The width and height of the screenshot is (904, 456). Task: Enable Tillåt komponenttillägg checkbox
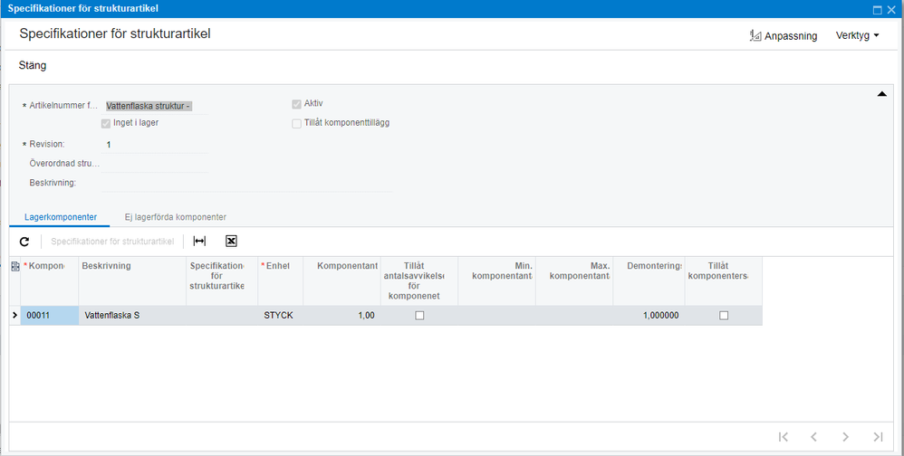(296, 123)
